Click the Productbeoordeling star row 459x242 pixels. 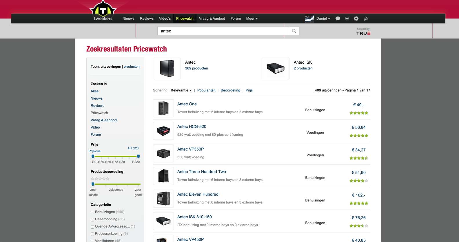click(x=100, y=179)
